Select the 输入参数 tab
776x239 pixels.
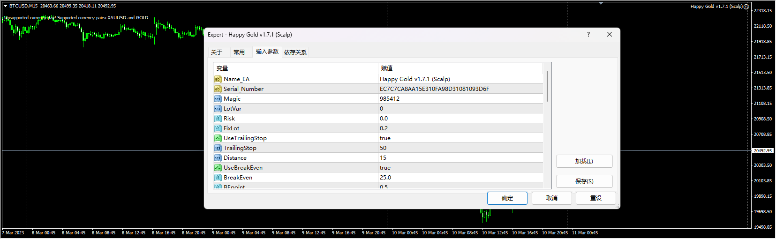267,52
